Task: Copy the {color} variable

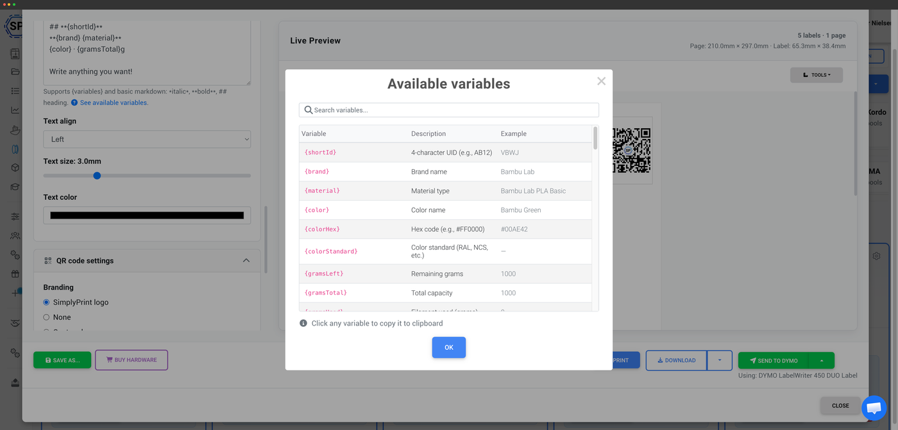Action: [317, 210]
